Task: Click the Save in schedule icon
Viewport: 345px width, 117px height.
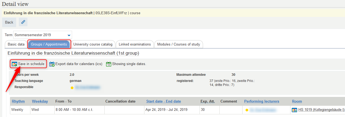Action: pyautogui.click(x=15, y=64)
